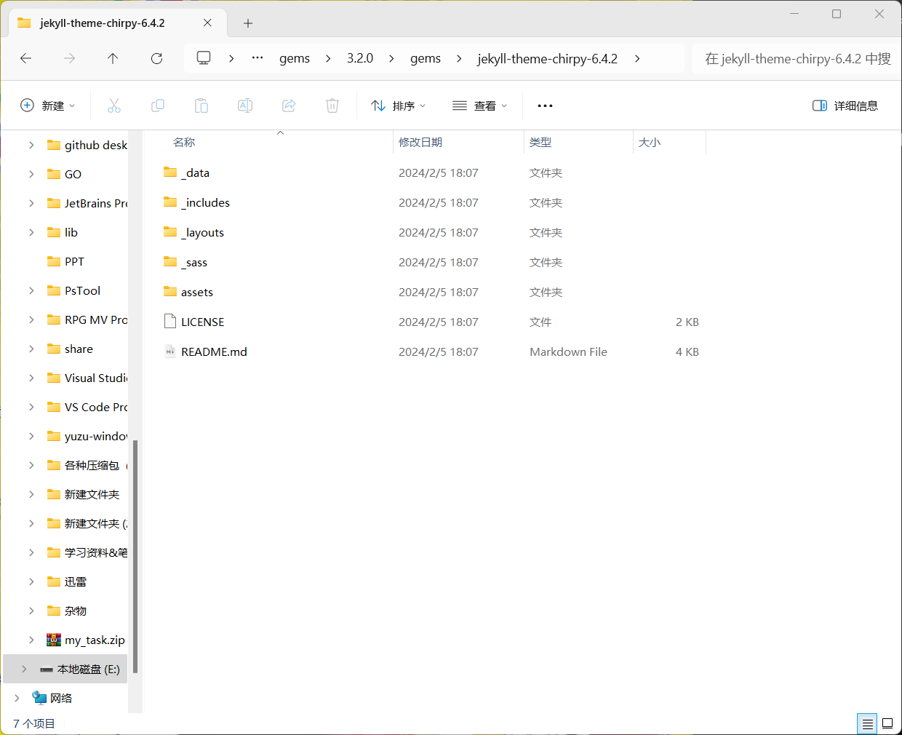Screen dimensions: 902x735
Task: Navigate to 3.2.0 breadcrumb
Action: (360, 58)
